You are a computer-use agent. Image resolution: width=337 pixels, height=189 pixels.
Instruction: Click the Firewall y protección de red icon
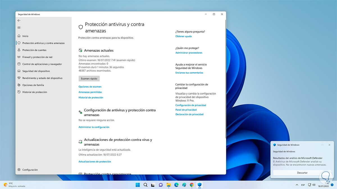point(19,57)
